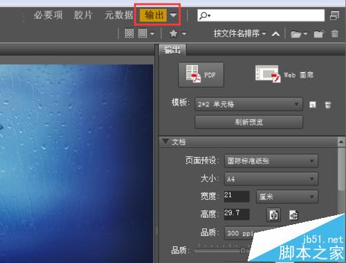Click the blue preview image

coord(77,163)
